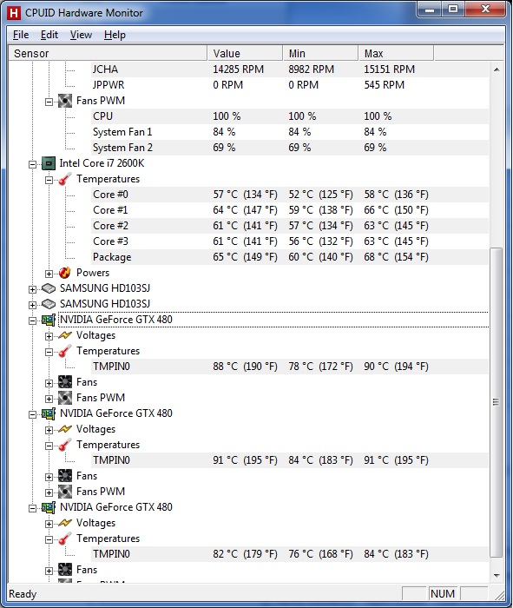The width and height of the screenshot is (513, 608).
Task: Select the Core #3 temperature row
Action: (289, 241)
